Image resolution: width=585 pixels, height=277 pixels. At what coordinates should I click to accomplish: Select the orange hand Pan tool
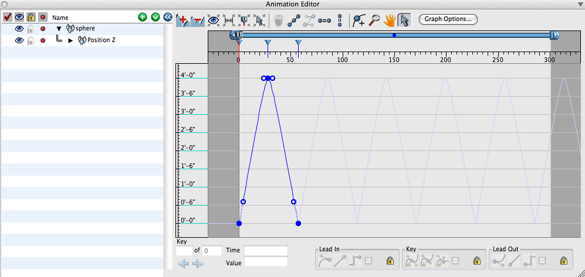tap(389, 20)
